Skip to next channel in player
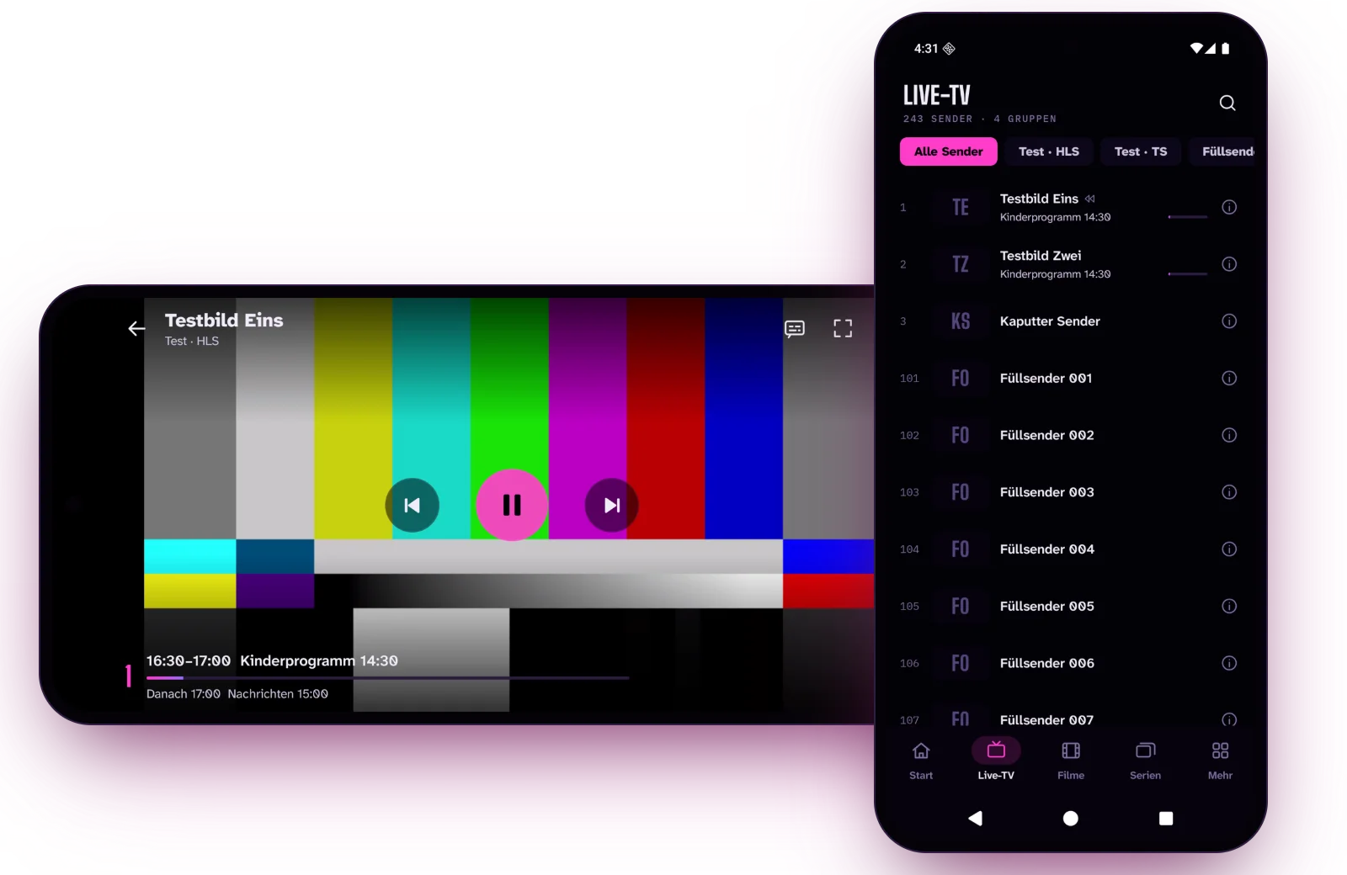 click(612, 506)
